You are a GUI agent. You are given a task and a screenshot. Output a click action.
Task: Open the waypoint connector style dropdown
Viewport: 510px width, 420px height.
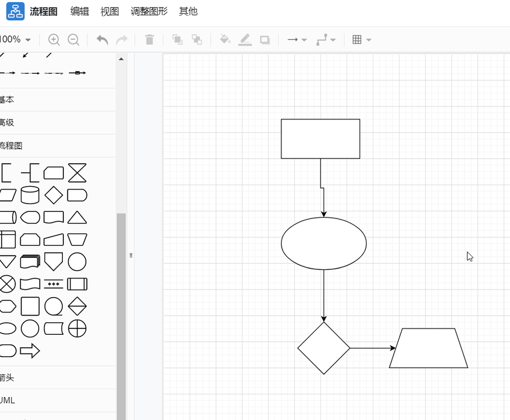tap(326, 40)
